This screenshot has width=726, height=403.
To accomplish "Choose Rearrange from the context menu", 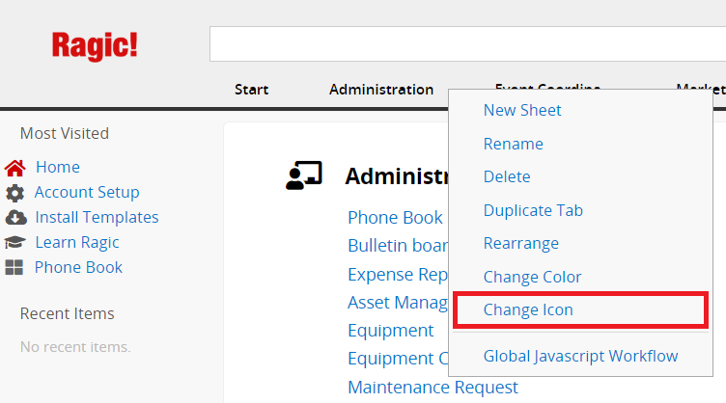I will pos(521,244).
